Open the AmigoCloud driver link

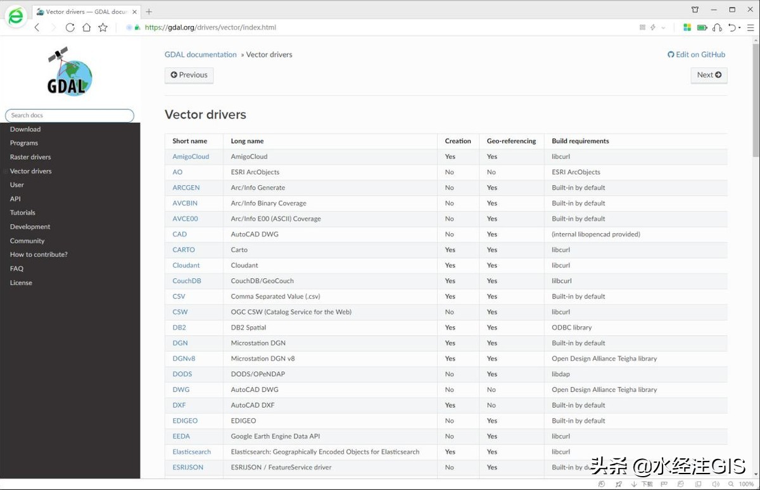pos(191,157)
